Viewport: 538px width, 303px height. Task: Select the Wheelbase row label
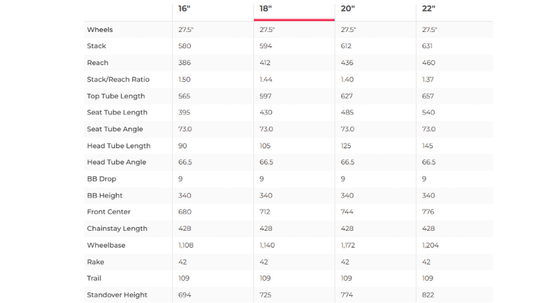point(106,245)
